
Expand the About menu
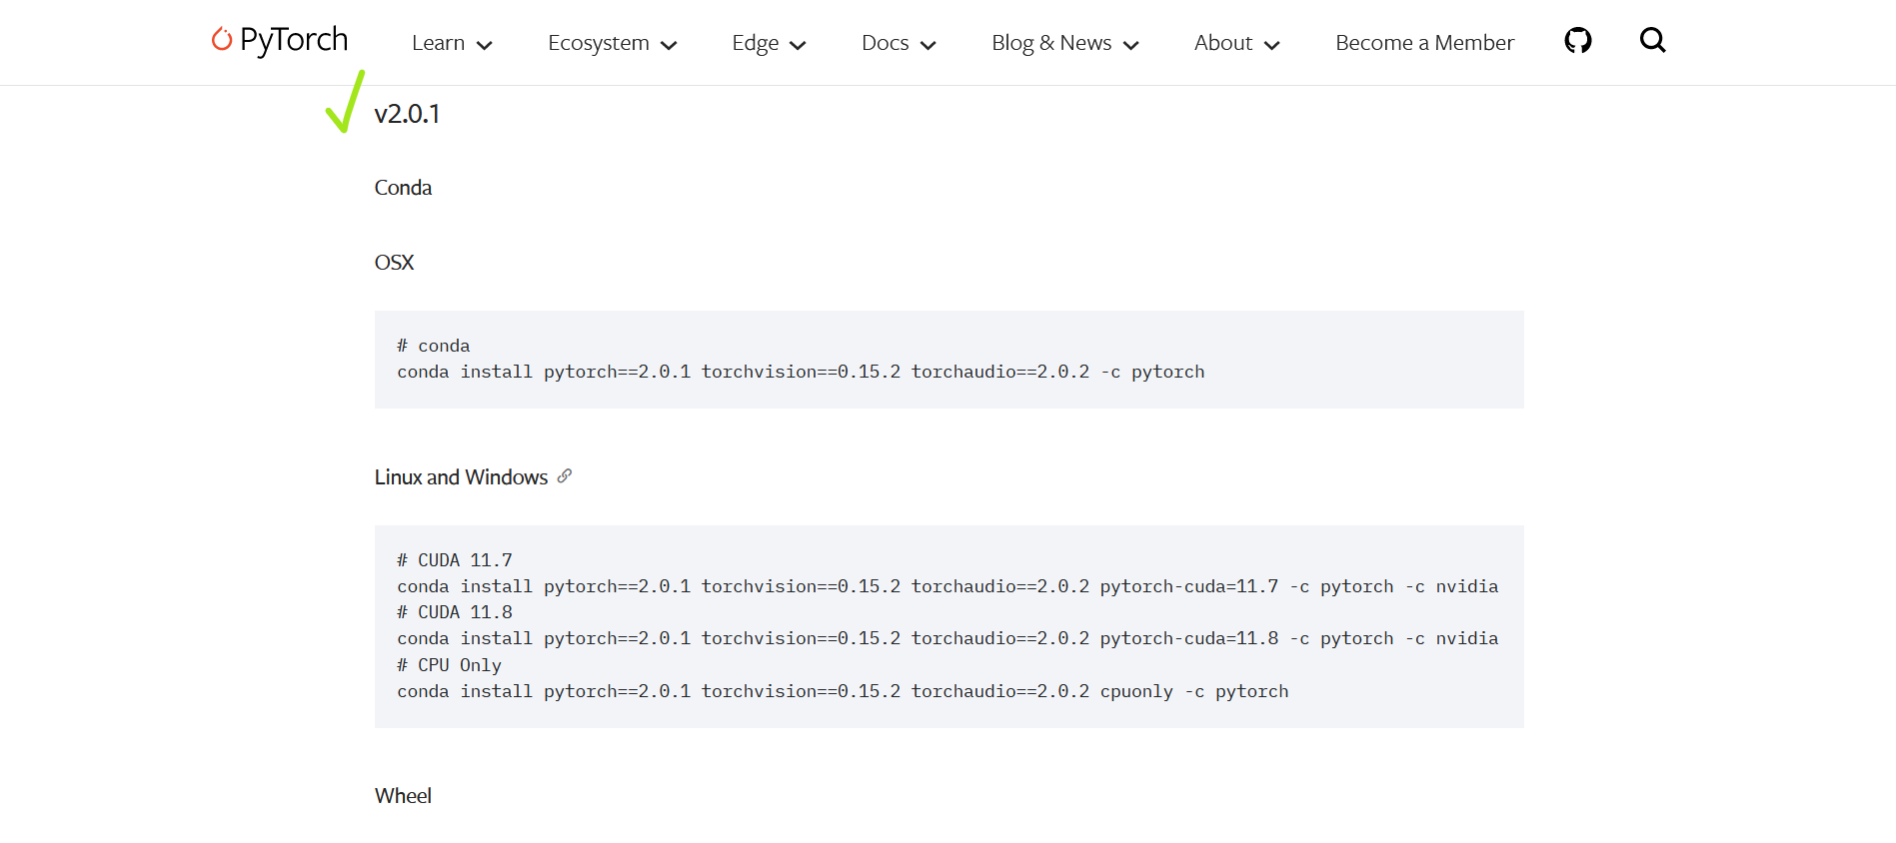coord(1236,43)
